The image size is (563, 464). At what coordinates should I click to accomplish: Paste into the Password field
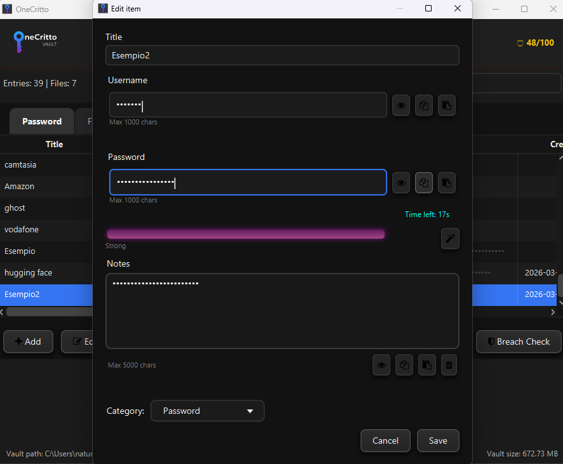pyautogui.click(x=446, y=183)
